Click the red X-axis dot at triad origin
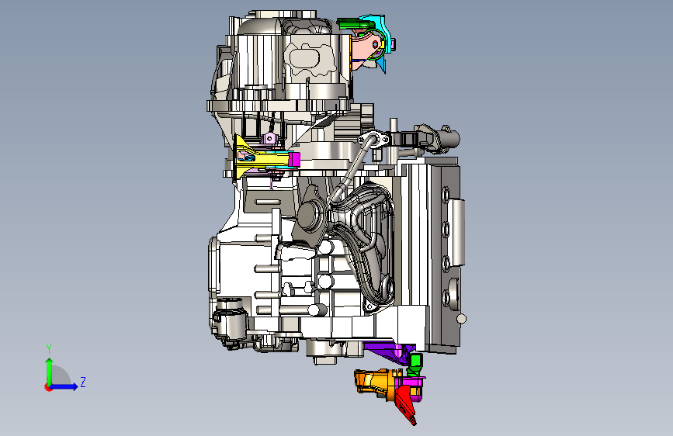Image resolution: width=673 pixels, height=436 pixels. (x=48, y=387)
